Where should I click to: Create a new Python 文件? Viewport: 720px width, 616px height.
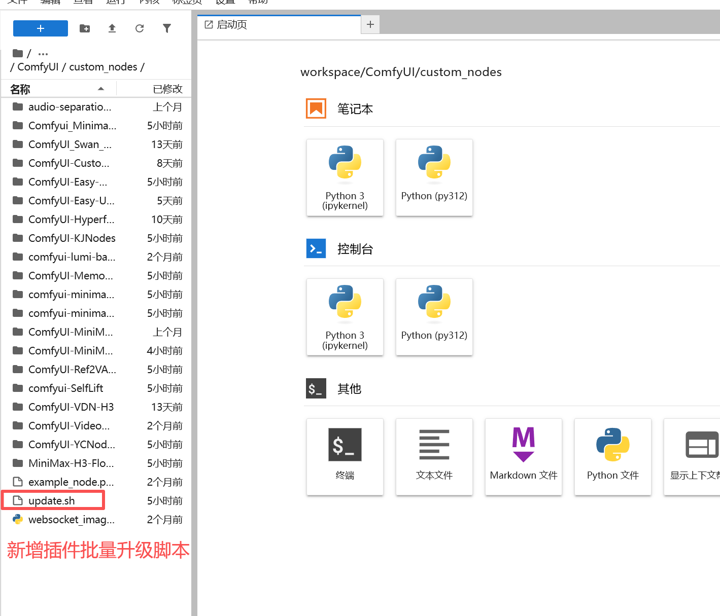click(613, 457)
